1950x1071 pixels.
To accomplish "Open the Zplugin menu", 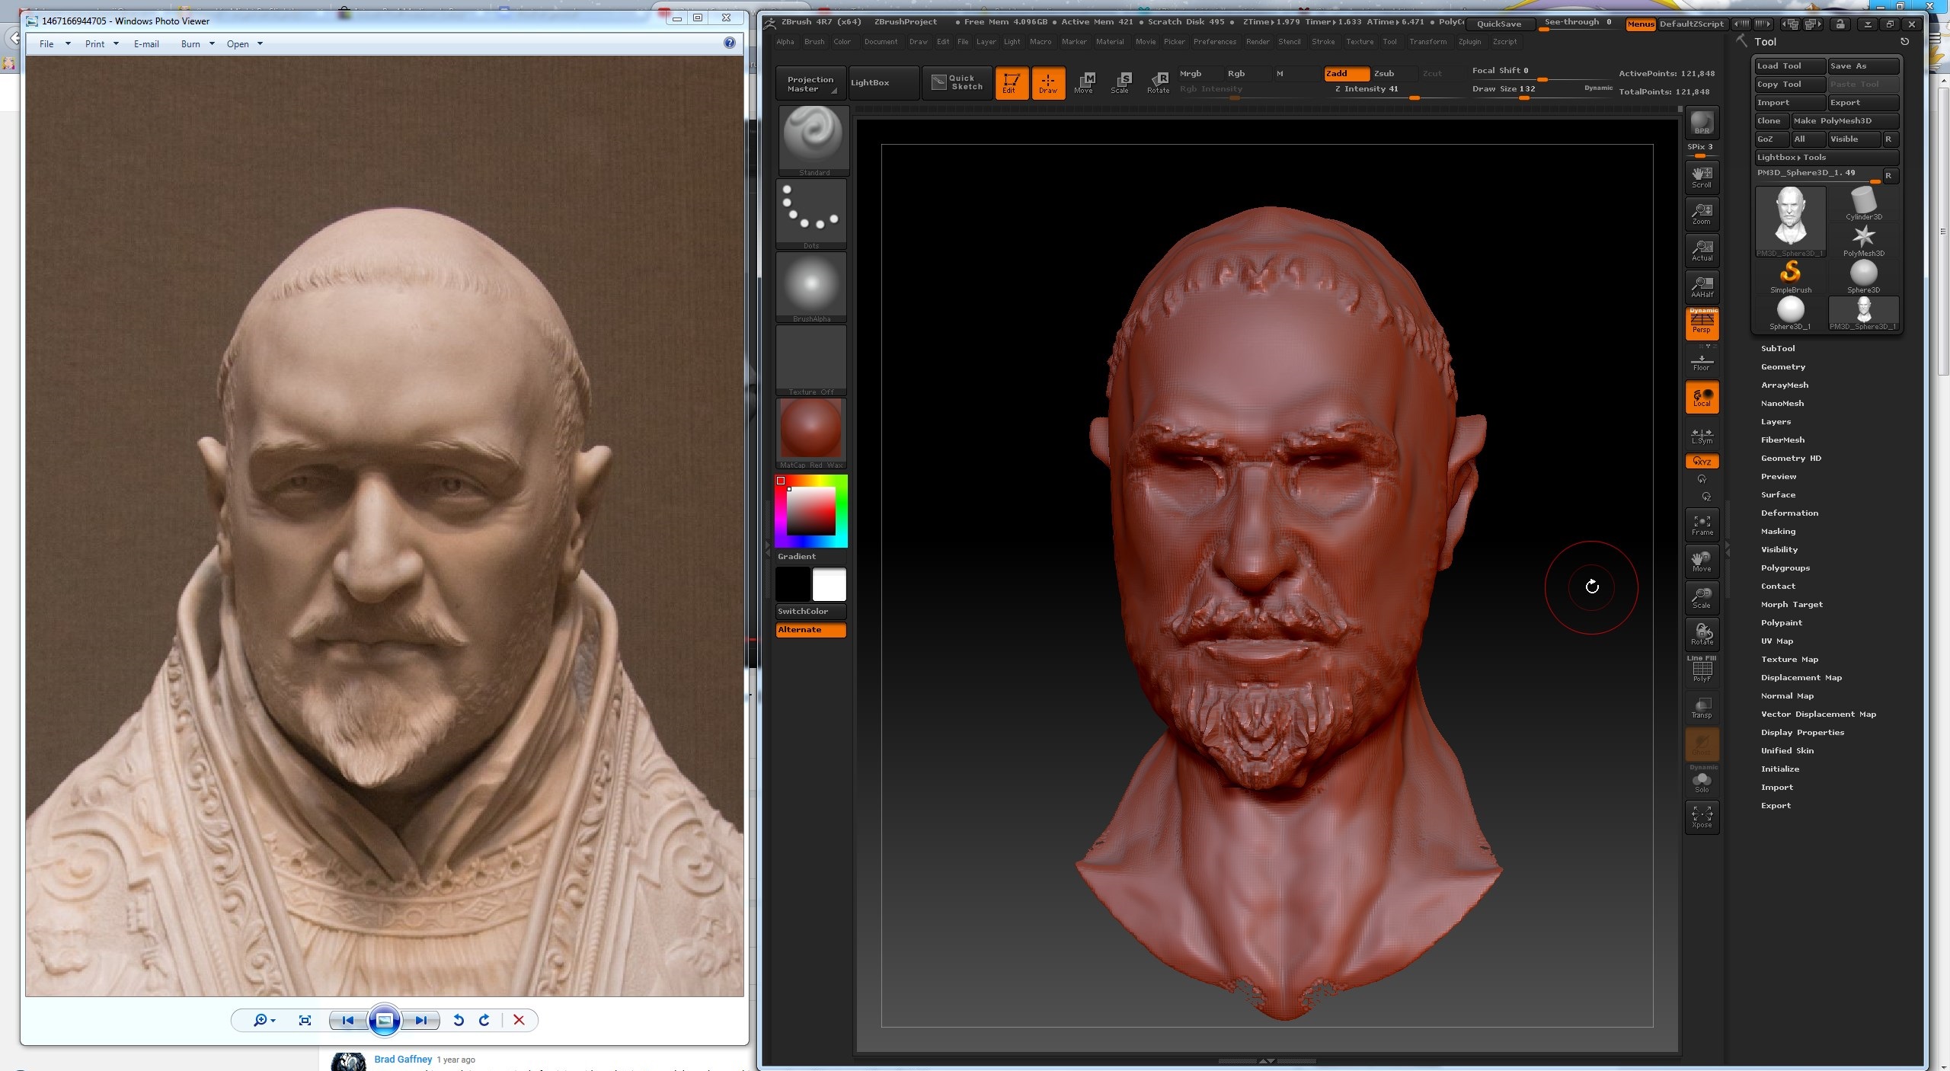I will [x=1469, y=42].
